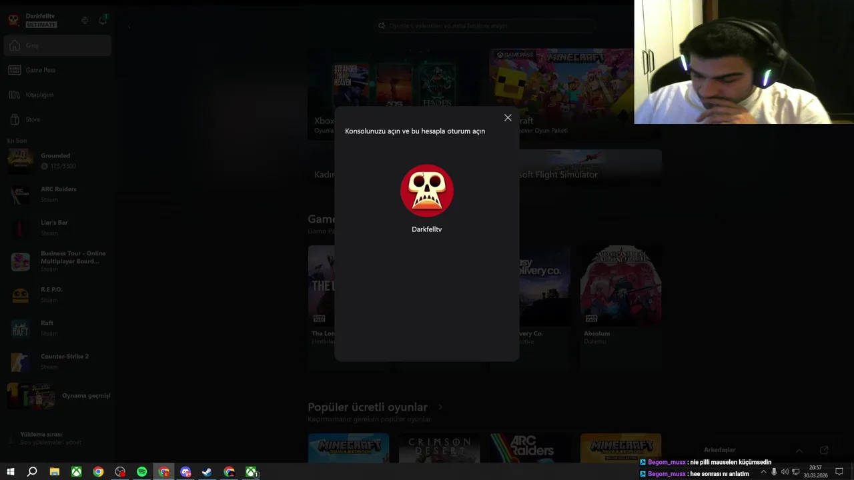Open the Minecraft Game Pass hero banner
This screenshot has width=854, height=480.
pyautogui.click(x=562, y=93)
